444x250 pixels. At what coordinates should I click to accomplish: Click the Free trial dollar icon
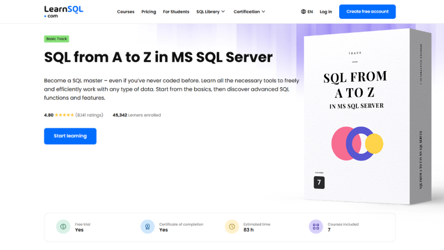[63, 227]
